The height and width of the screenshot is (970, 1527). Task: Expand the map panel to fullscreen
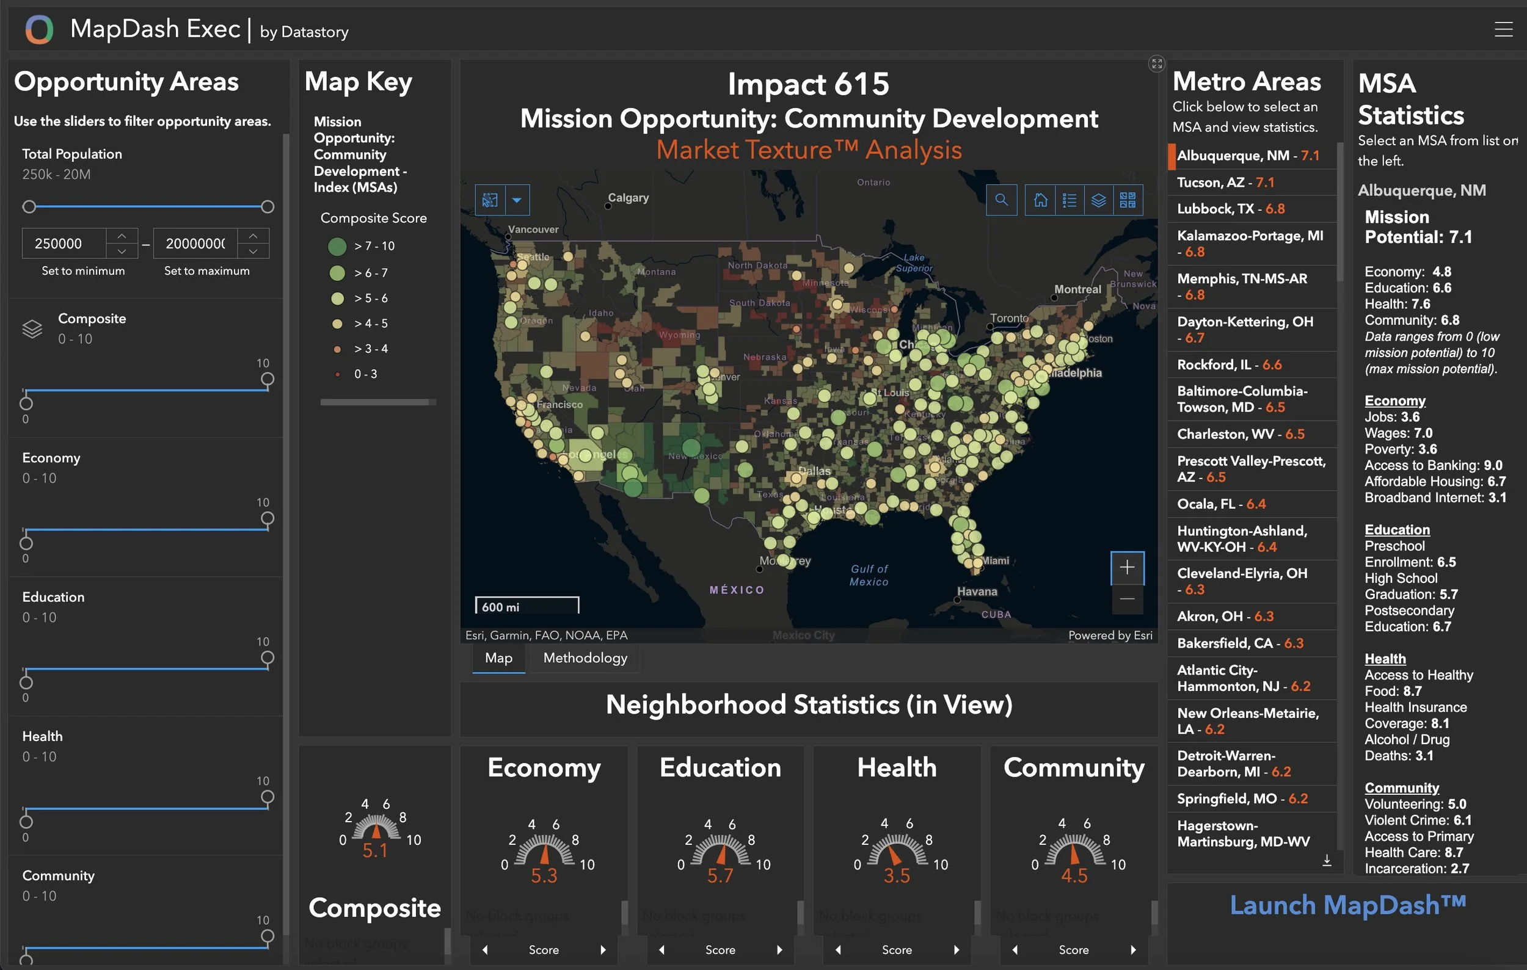(x=1157, y=63)
